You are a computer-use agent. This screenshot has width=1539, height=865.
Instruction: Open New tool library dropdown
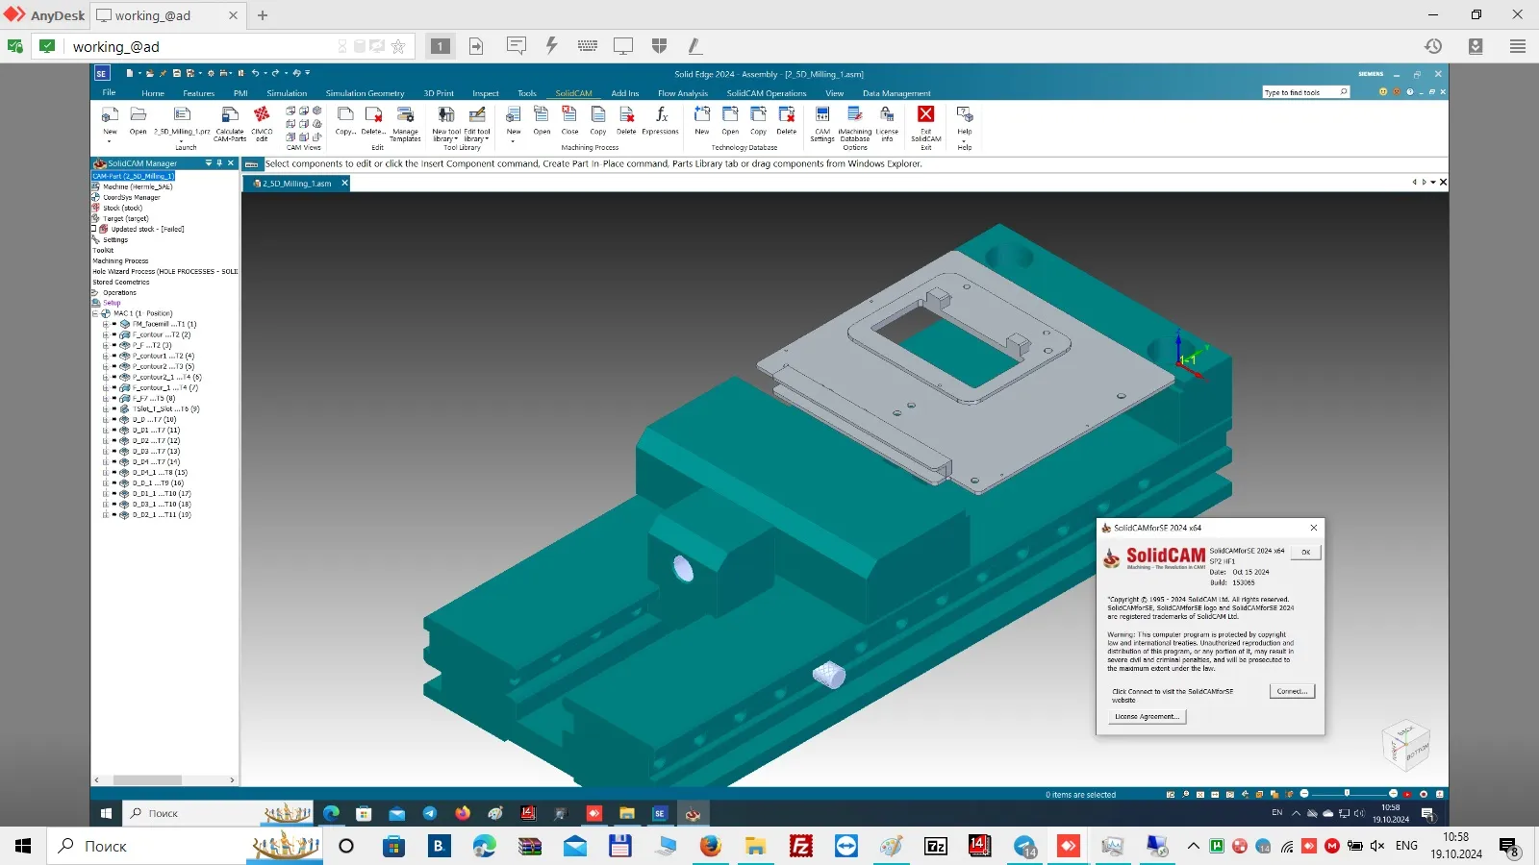[x=445, y=136]
